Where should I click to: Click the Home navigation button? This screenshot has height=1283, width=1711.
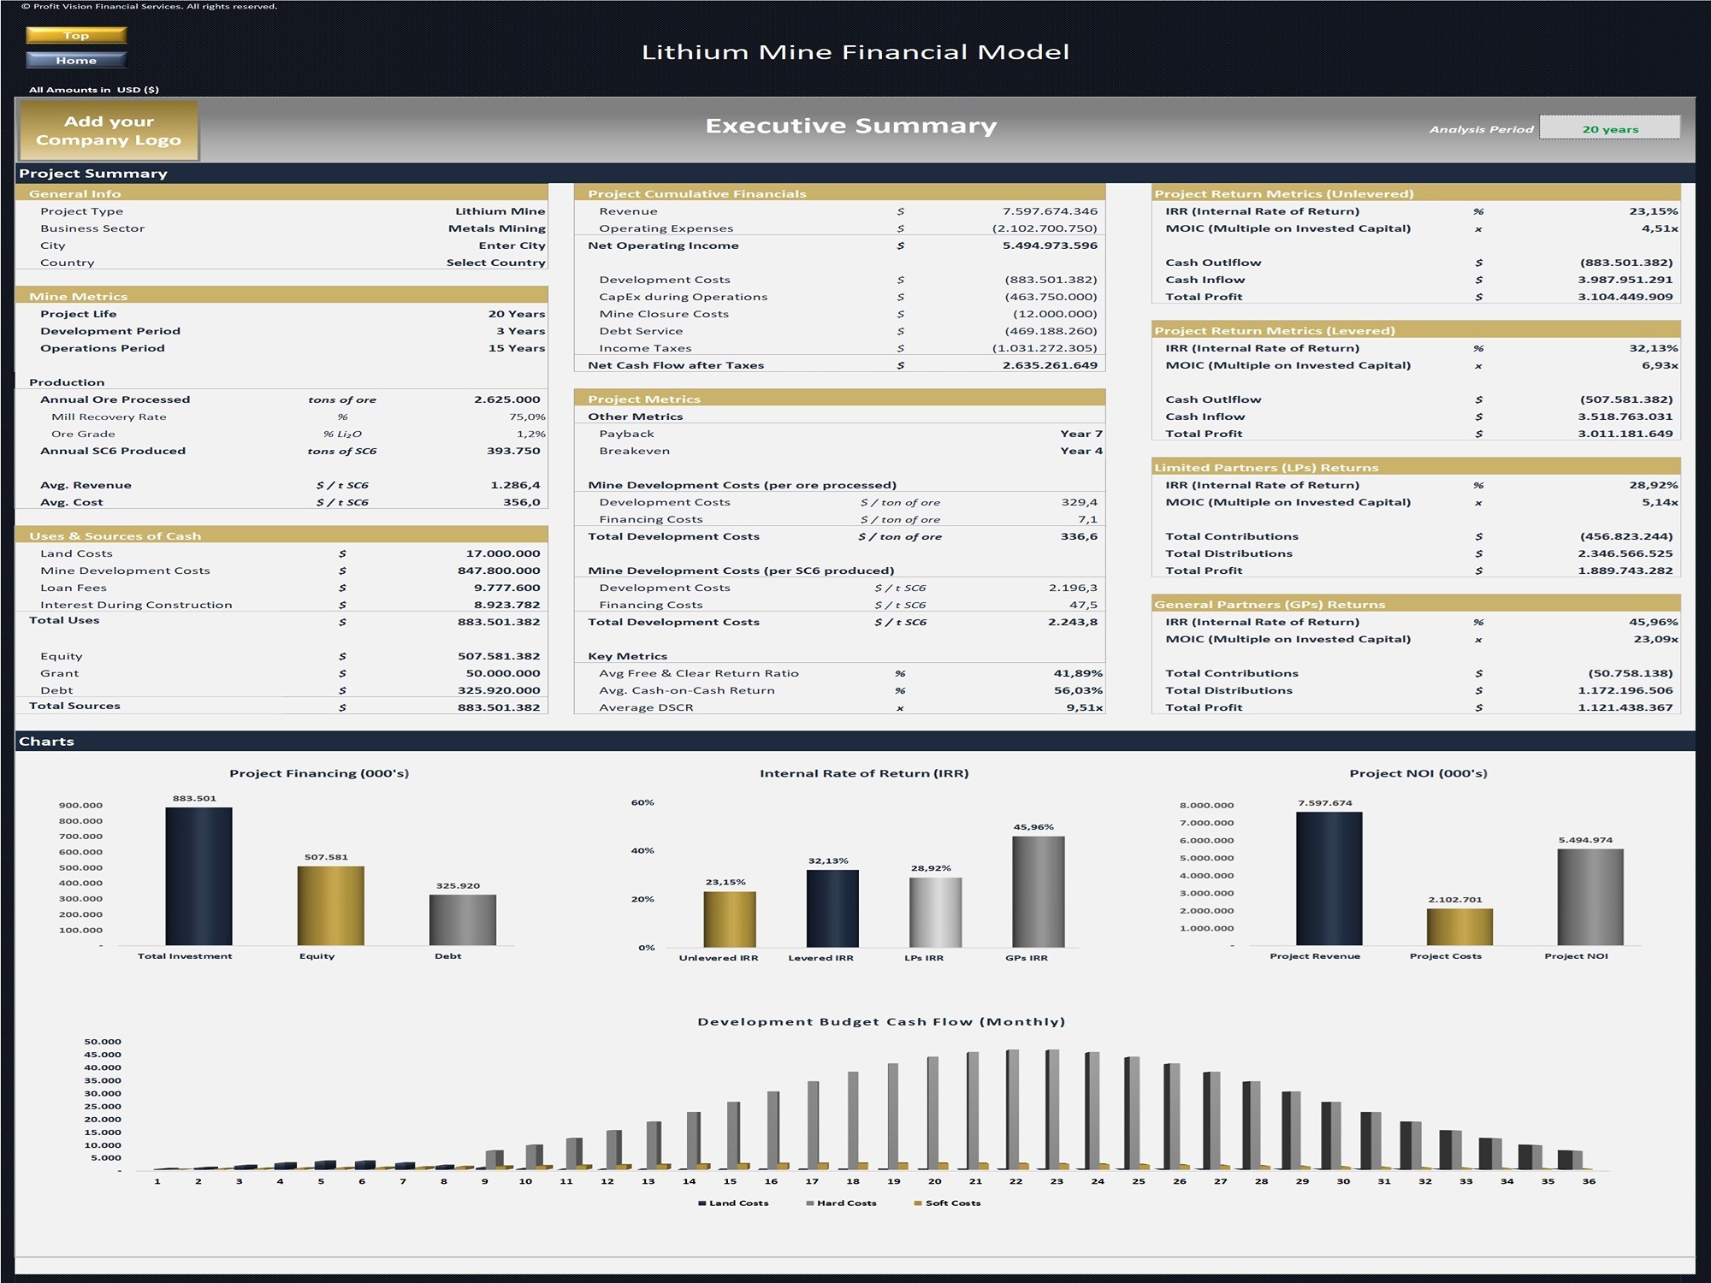coord(76,60)
